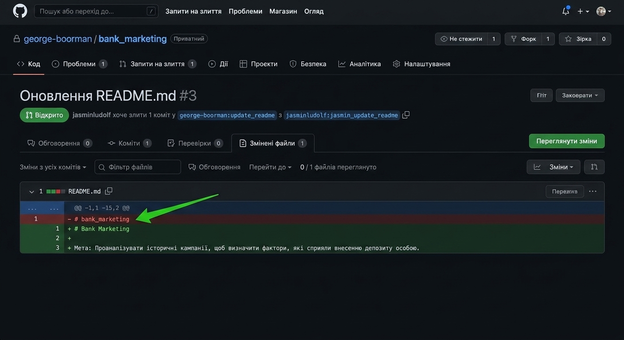Open the user avatar menu

click(604, 11)
